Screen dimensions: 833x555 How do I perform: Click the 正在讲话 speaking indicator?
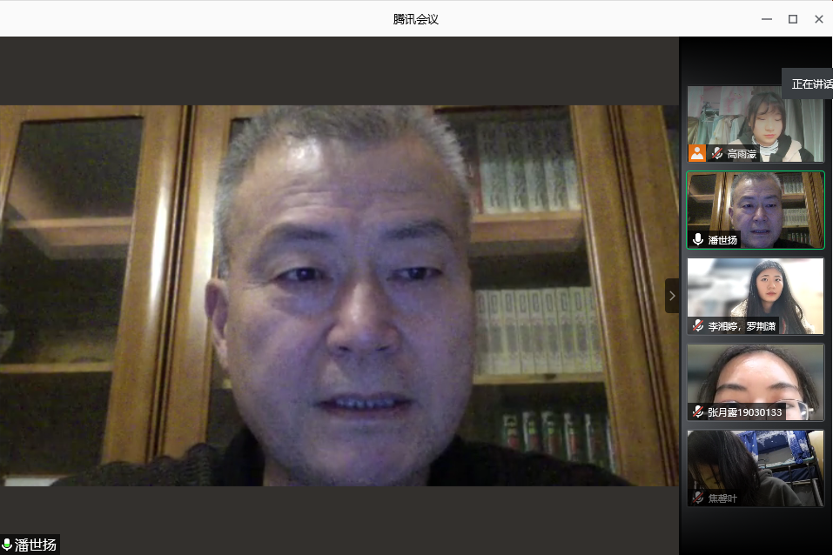(809, 84)
